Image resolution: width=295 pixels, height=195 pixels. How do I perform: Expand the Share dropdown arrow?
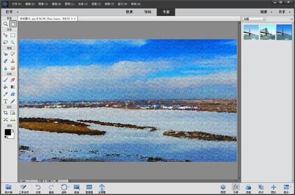coord(290,12)
